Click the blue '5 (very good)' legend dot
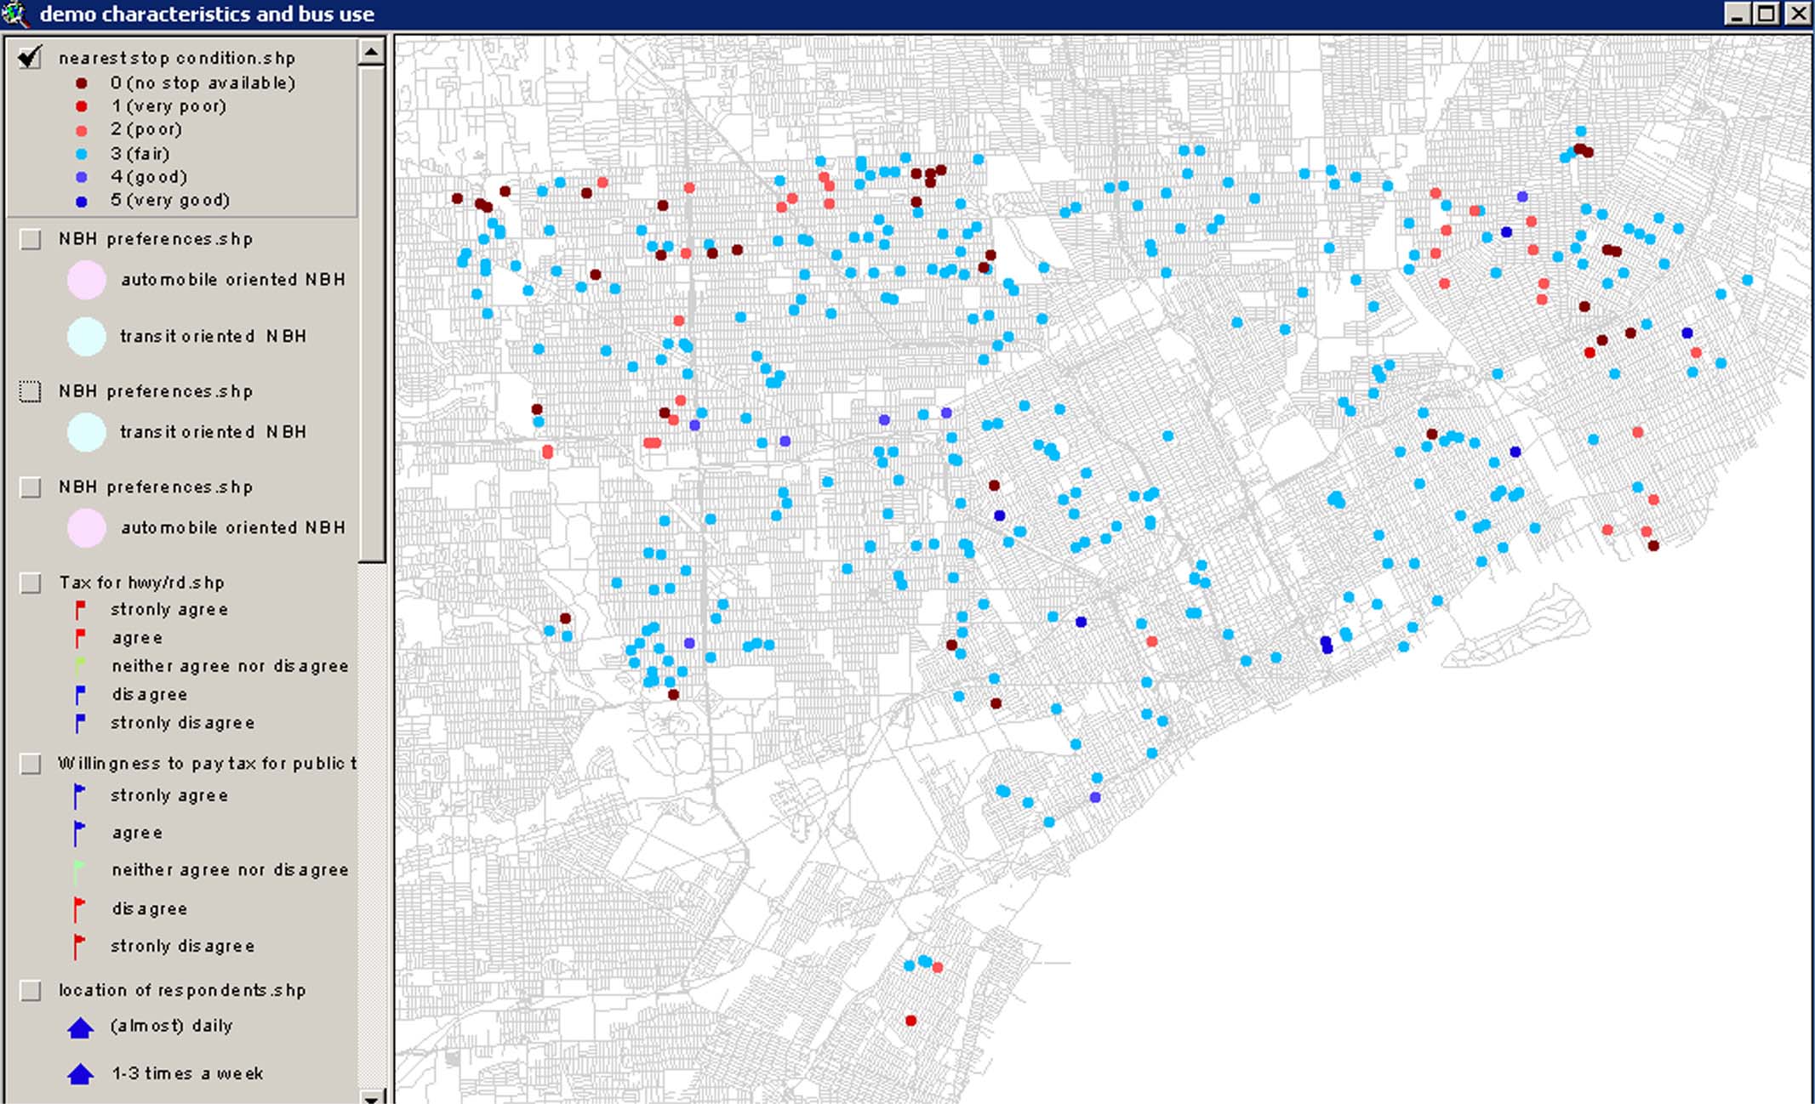 tap(82, 202)
